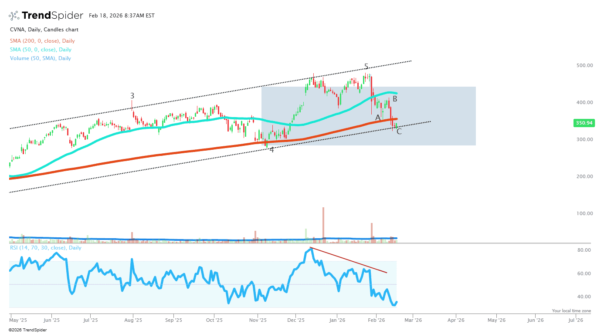
Task: Click the Mar '26 date axis label
Action: tap(413, 320)
